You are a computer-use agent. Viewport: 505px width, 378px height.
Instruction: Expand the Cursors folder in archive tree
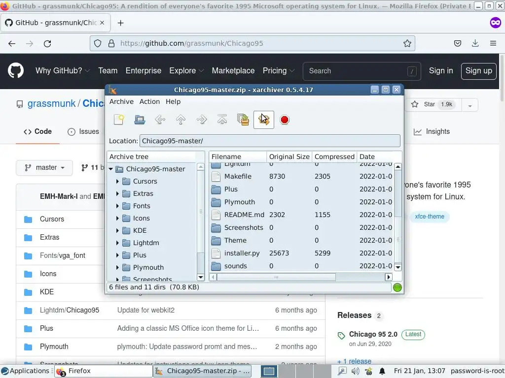pyautogui.click(x=117, y=181)
